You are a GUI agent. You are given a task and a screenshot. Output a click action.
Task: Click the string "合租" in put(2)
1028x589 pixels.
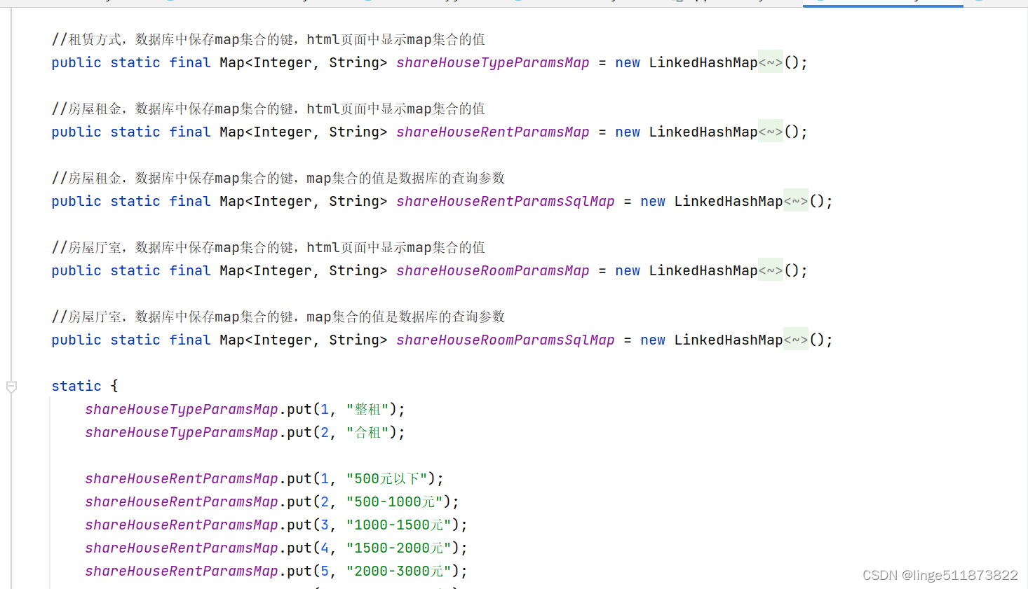tap(367, 433)
